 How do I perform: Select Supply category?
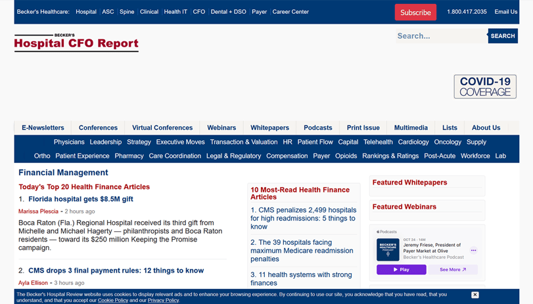click(476, 142)
